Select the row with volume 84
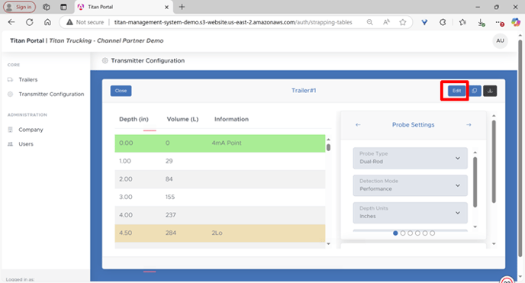Image resolution: width=525 pixels, height=283 pixels. tap(220, 179)
